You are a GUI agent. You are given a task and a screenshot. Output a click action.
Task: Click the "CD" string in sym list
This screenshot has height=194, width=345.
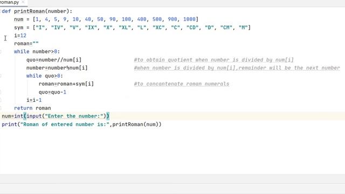tap(193, 27)
